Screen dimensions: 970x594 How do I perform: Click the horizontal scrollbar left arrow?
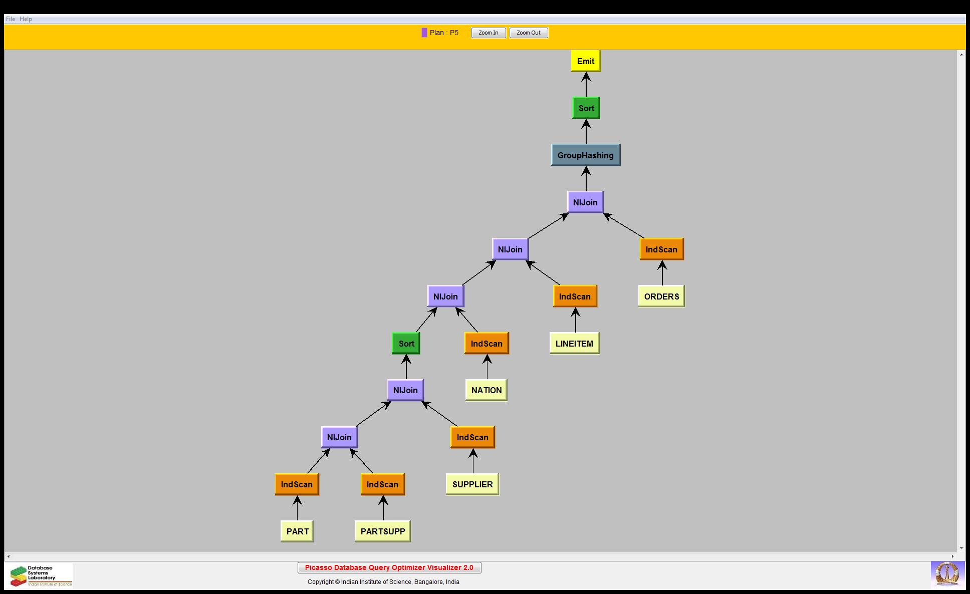[8, 556]
